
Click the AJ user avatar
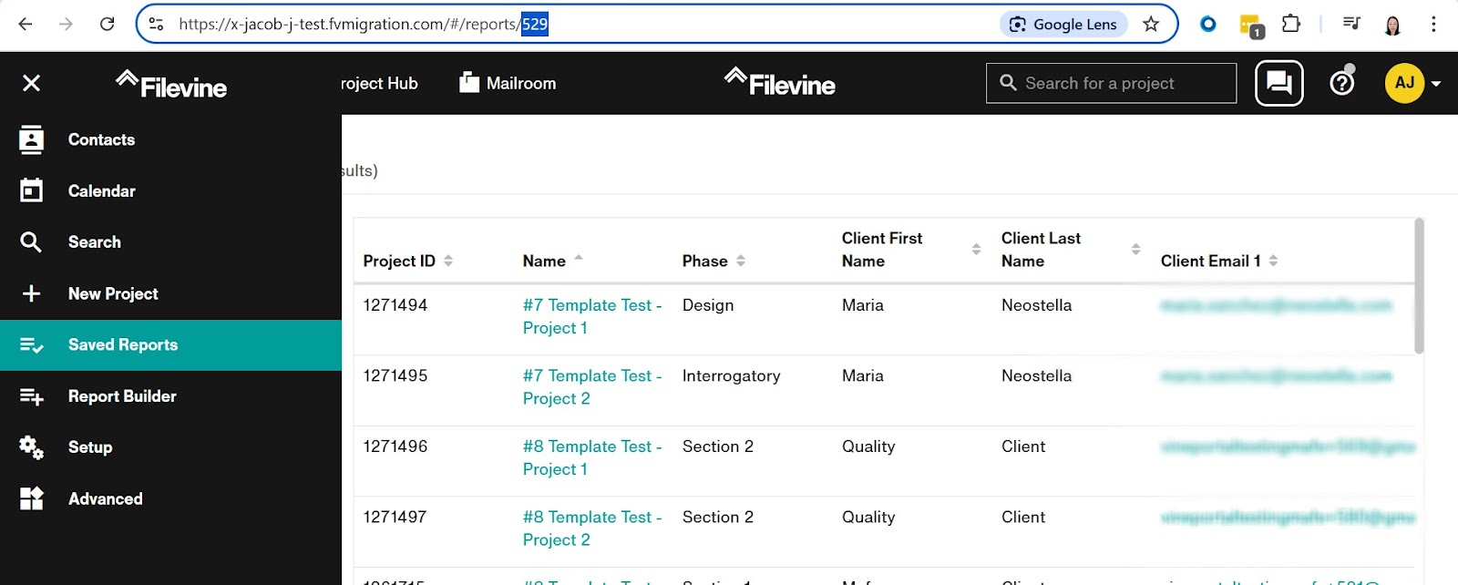(x=1404, y=83)
